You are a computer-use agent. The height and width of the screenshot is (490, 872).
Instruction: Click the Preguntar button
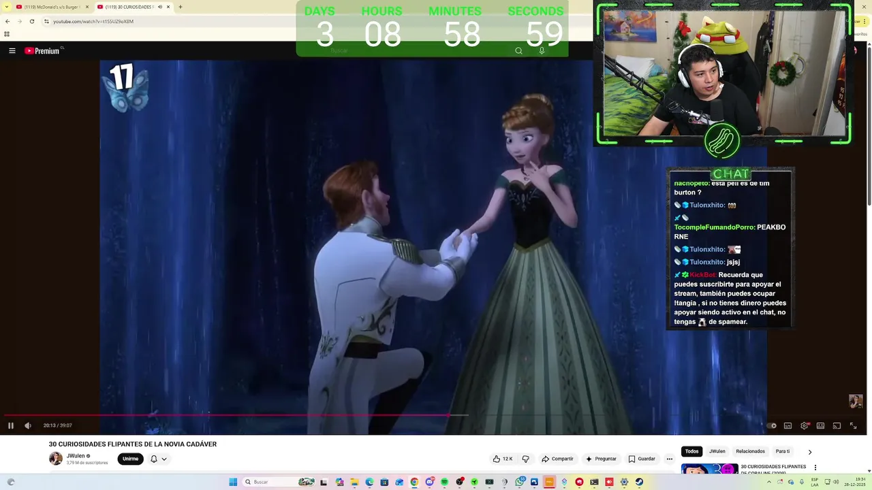(600, 459)
